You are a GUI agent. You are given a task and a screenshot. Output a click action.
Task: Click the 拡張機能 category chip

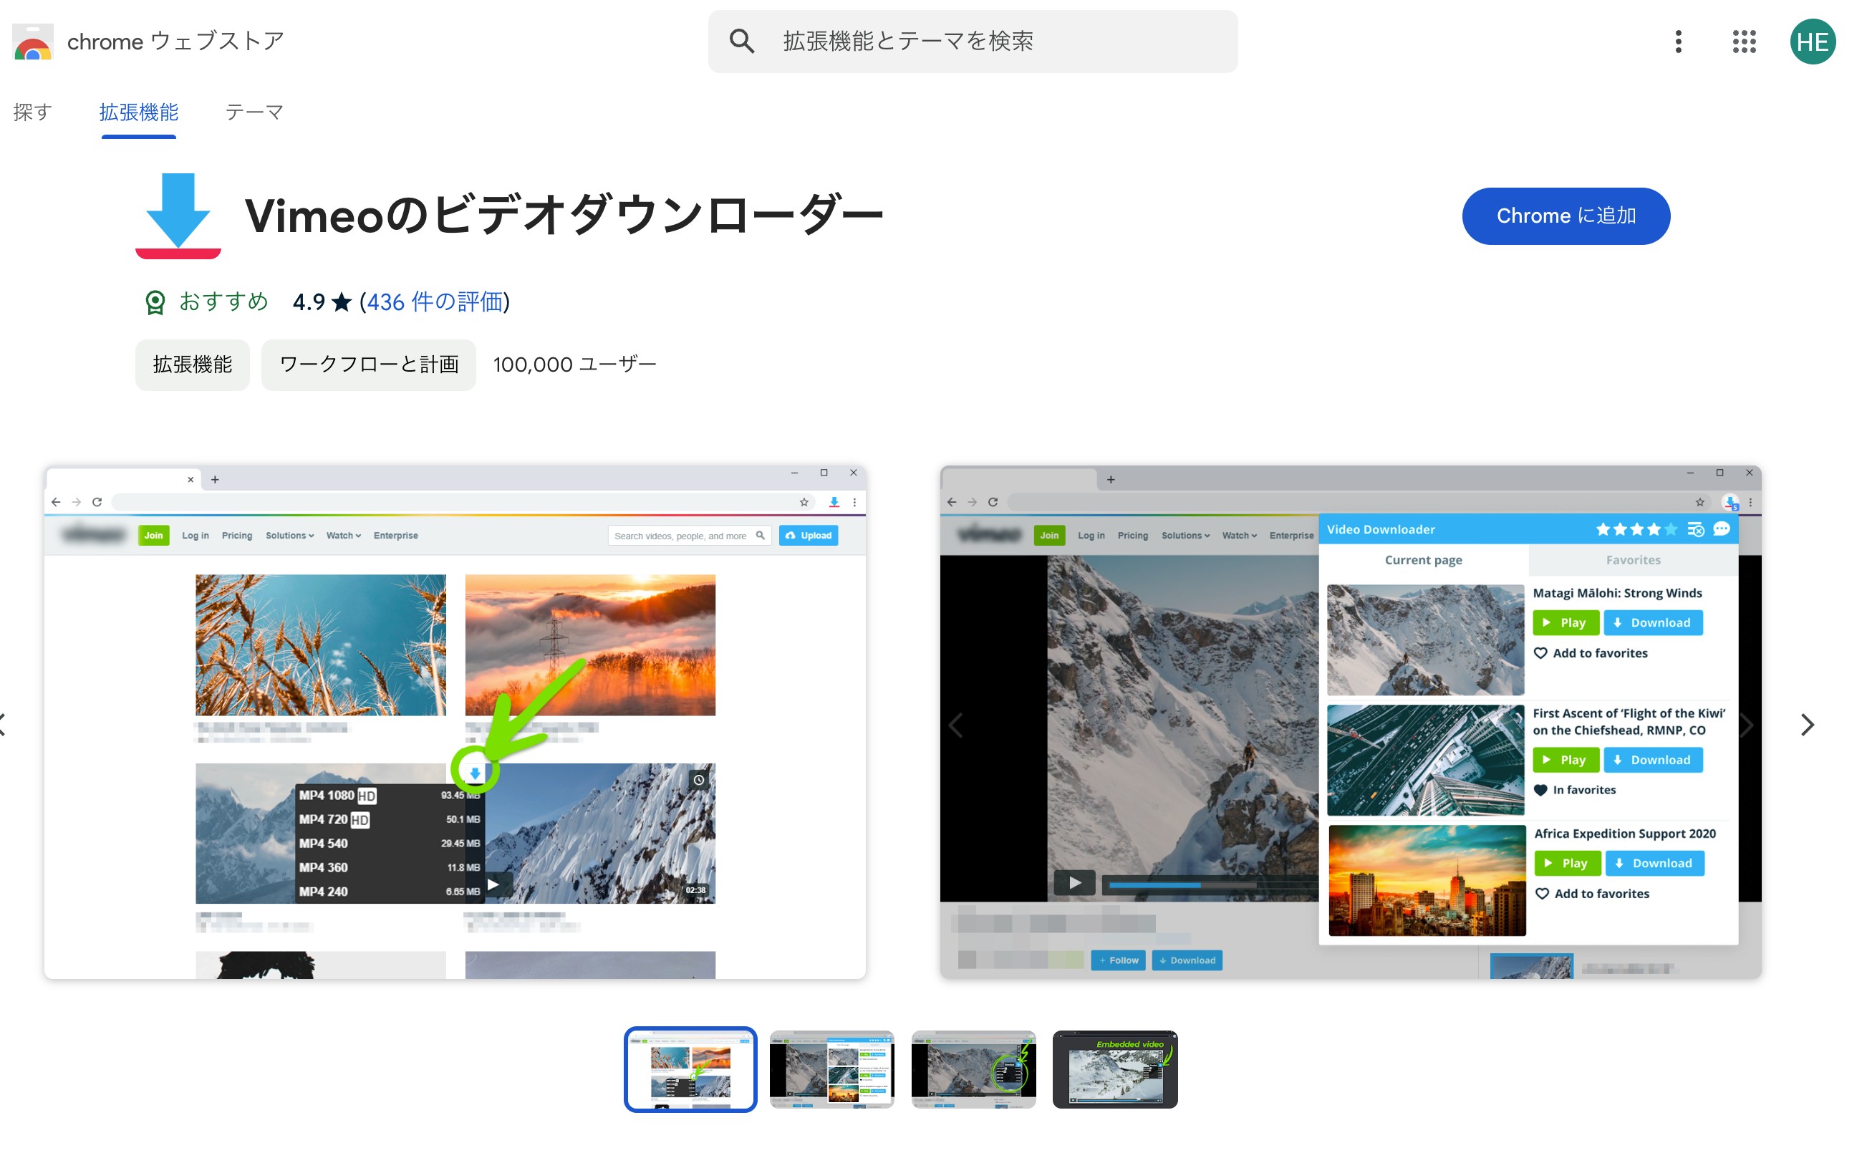tap(192, 365)
